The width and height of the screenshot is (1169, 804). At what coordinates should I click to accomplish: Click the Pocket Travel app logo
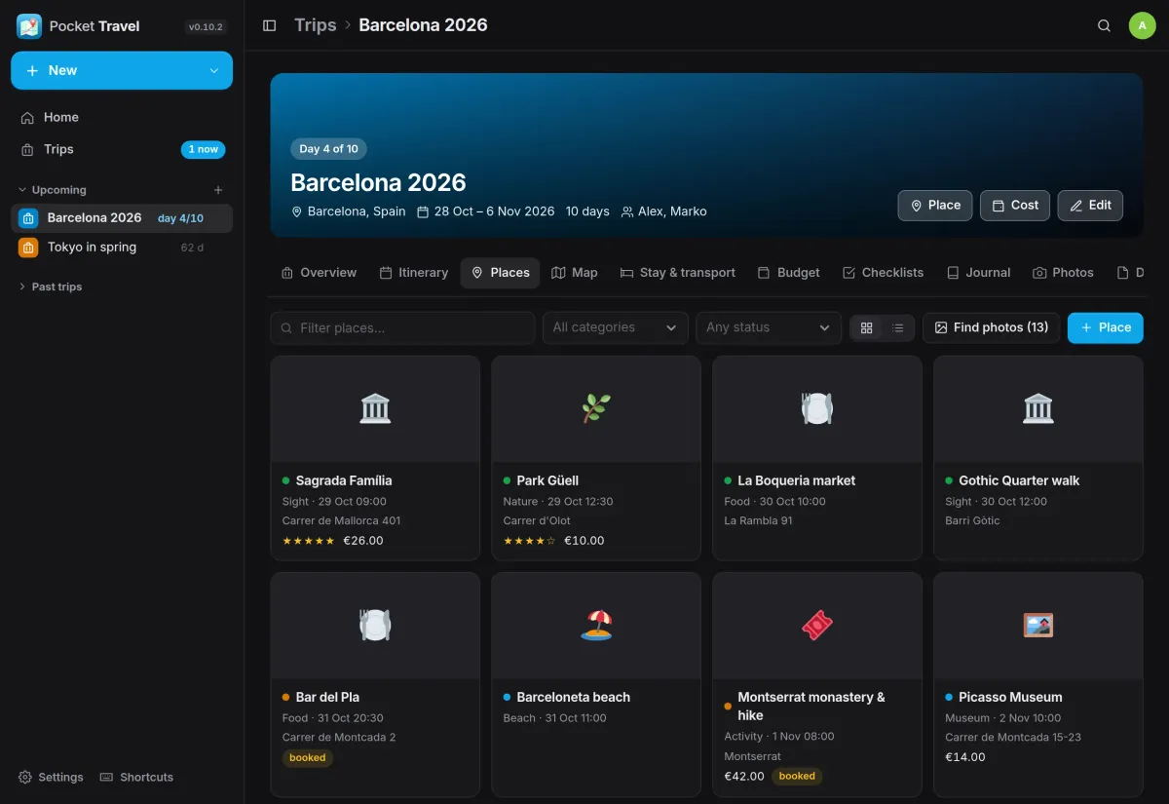29,26
